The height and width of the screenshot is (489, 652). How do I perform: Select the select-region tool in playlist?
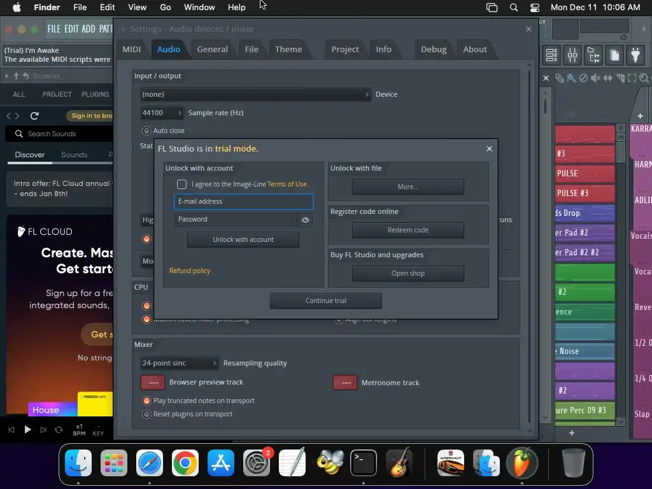(x=632, y=78)
